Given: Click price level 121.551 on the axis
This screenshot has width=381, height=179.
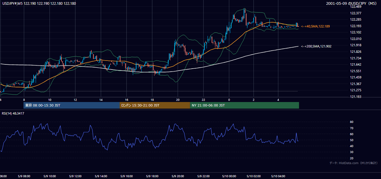Looking at the screenshot, I should (356, 71).
